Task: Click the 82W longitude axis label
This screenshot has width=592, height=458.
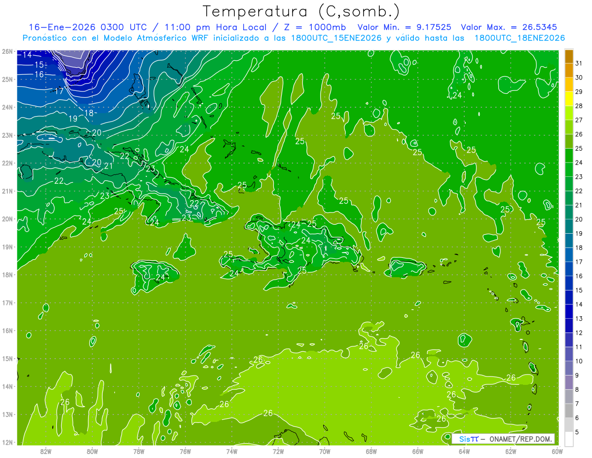Action: tap(46, 452)
